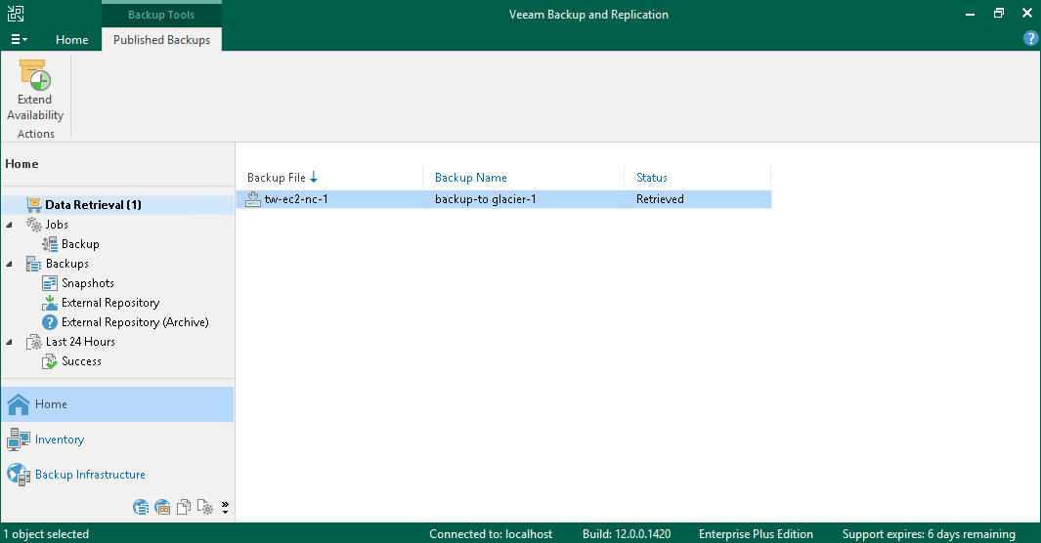Click the Files icon in bottom strip
This screenshot has width=1041, height=543.
pyautogui.click(x=184, y=507)
